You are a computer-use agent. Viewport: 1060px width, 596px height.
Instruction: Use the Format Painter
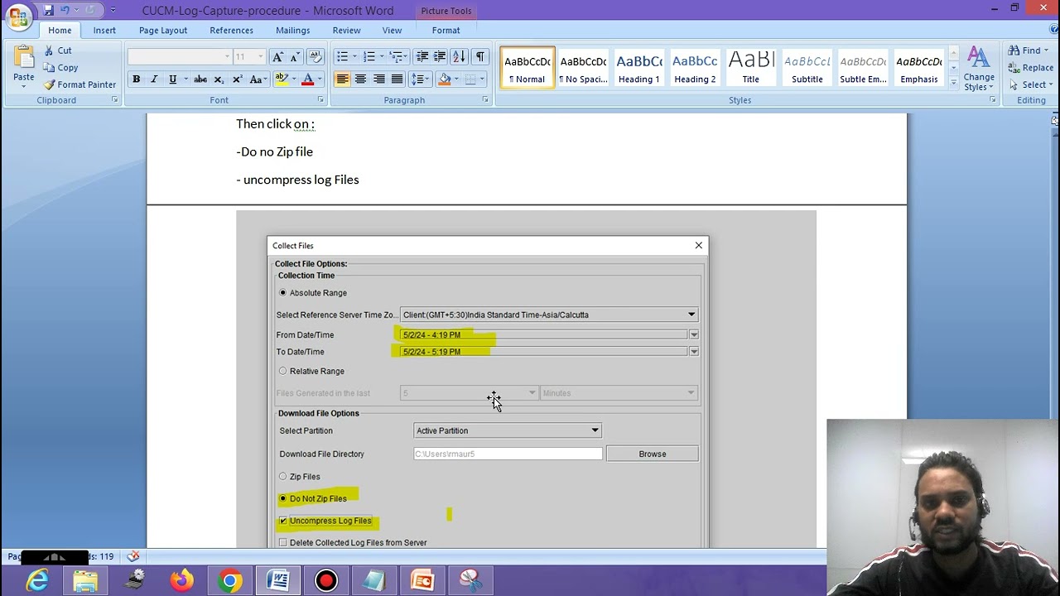[79, 84]
